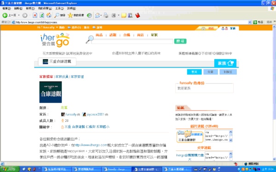This screenshot has width=276, height=172.
Task: Click the 登出 logout link in orange bar
Action: pos(86,28)
